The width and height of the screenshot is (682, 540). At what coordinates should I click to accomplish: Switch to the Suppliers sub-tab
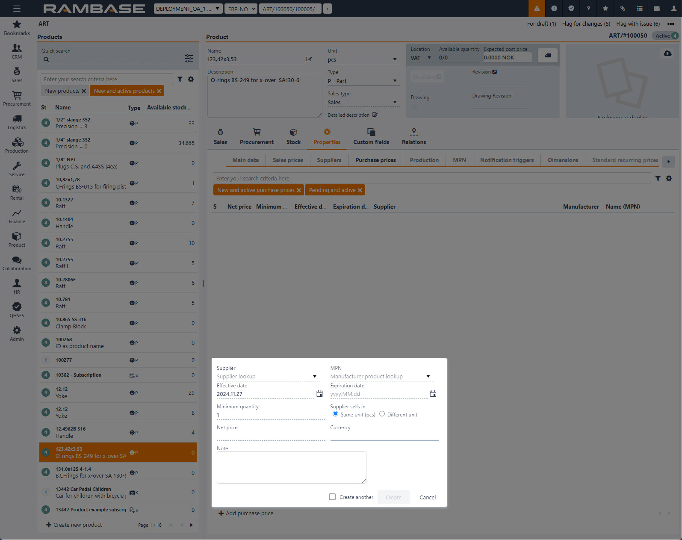[329, 160]
